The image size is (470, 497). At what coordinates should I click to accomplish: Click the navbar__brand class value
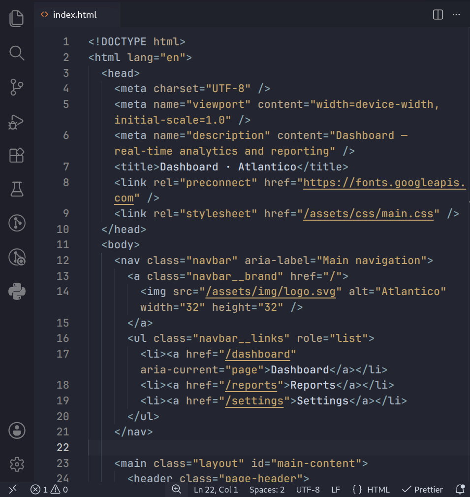click(x=235, y=276)
